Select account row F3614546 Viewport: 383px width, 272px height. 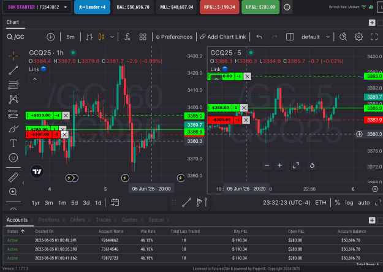coord(191,249)
